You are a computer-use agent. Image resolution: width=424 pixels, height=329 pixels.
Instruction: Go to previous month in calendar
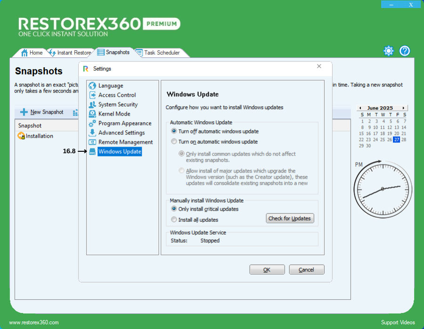click(359, 108)
